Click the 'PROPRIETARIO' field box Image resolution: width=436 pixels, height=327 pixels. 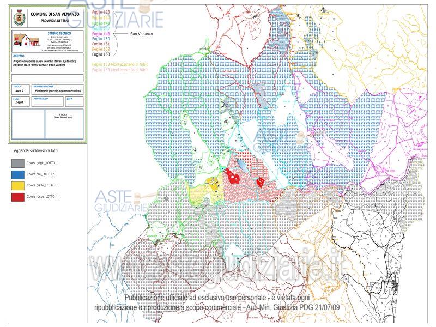47,102
